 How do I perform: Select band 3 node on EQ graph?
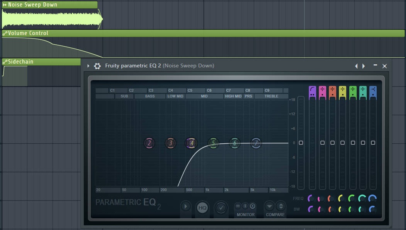pyautogui.click(x=170, y=143)
